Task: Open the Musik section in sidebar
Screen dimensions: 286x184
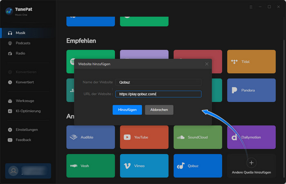Action: point(28,33)
